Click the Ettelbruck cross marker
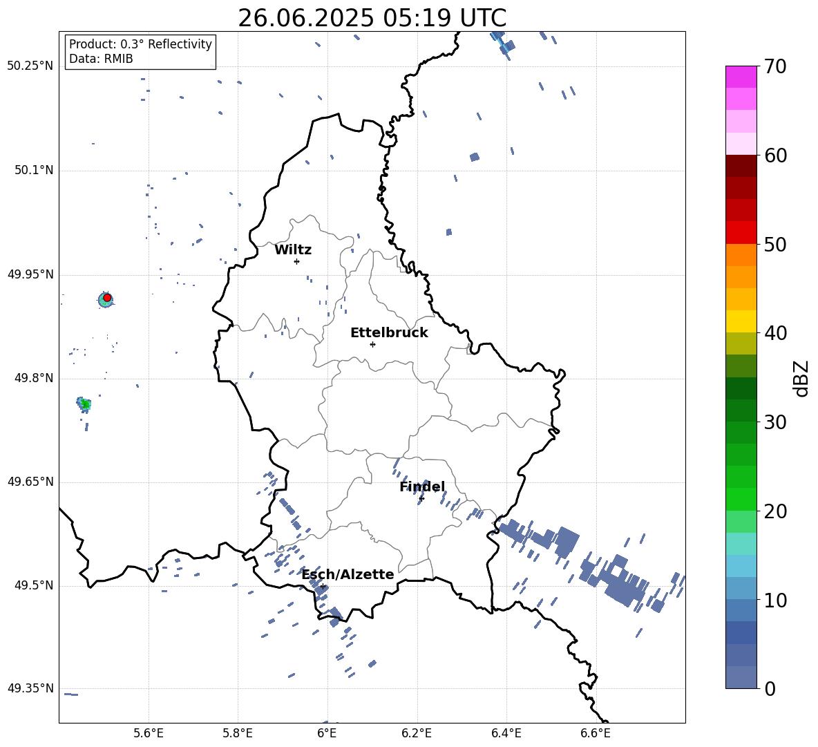Viewport: 818px width, 747px height. (372, 344)
